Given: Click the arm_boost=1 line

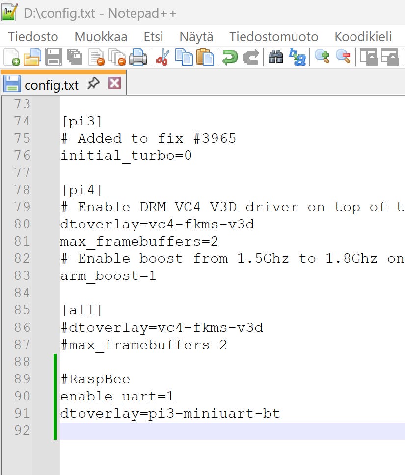Looking at the screenshot, I should pyautogui.click(x=108, y=276).
